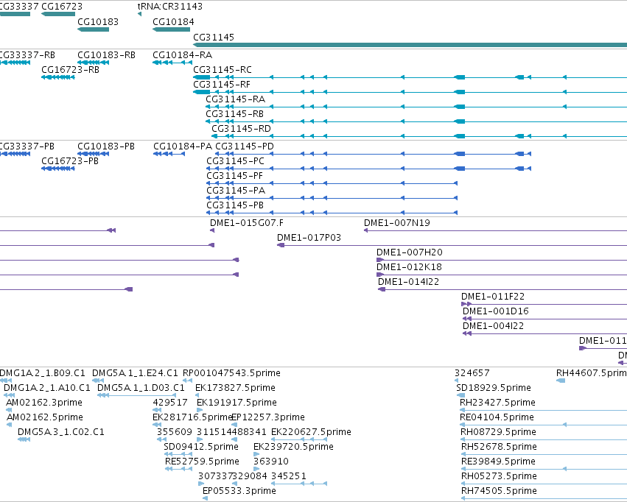
Task: Select the RE04104.5prime EST label
Action: click(x=497, y=417)
